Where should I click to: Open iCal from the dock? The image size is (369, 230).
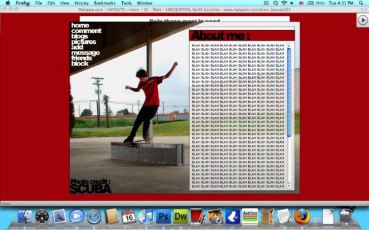129,217
